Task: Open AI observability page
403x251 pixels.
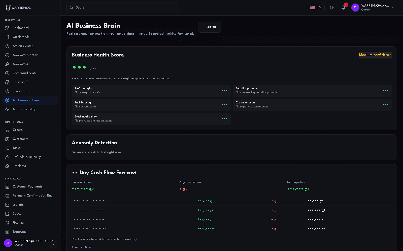Action: pos(30,109)
